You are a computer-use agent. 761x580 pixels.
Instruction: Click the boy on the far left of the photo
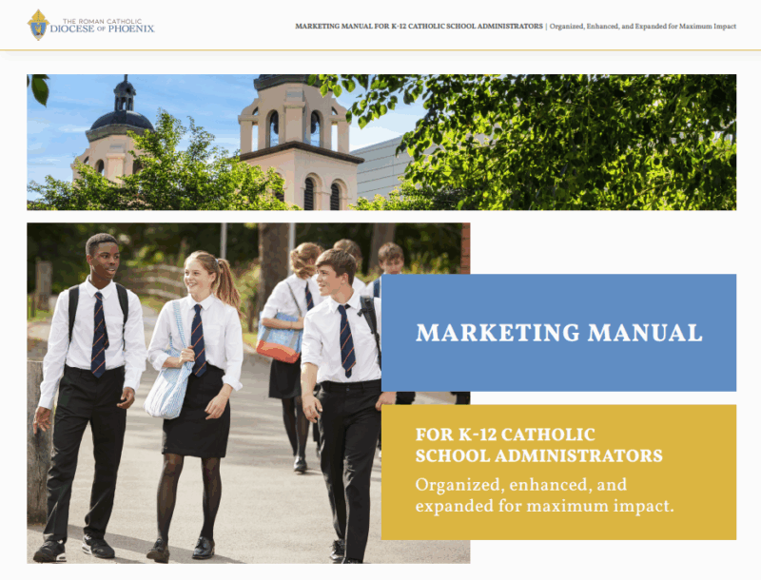90,380
